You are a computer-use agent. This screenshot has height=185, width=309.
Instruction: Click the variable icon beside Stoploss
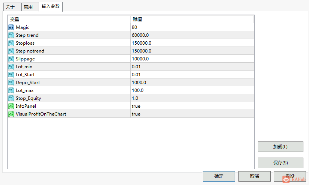pyautogui.click(x=11, y=43)
